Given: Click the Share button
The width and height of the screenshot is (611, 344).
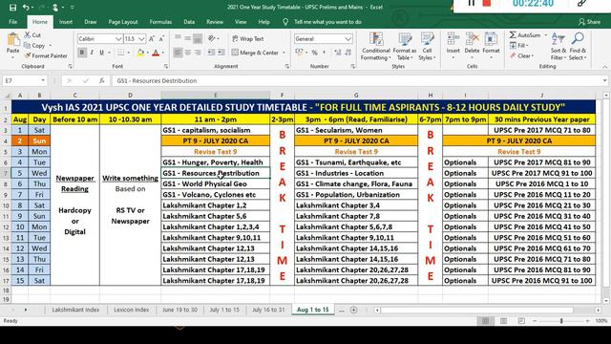Looking at the screenshot, I should click(x=589, y=22).
